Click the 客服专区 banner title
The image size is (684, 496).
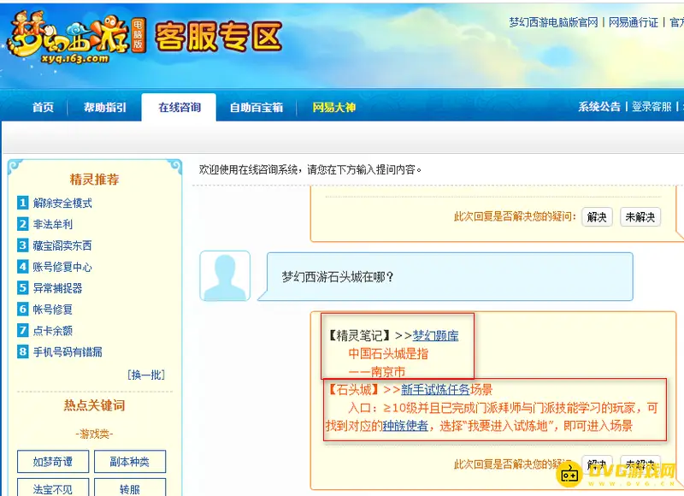click(218, 37)
